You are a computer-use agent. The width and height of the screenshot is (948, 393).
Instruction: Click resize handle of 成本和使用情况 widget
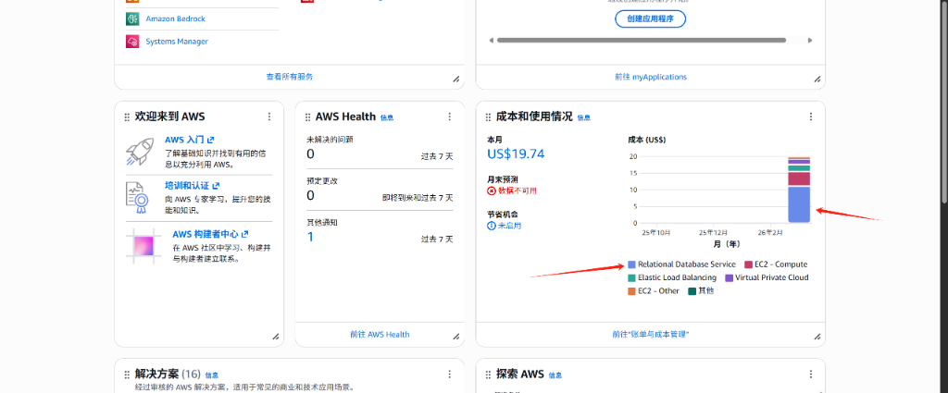(817, 337)
